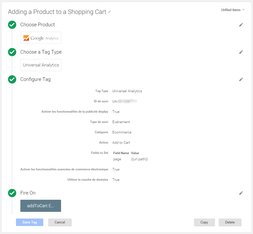
Task: Select the Universal Analytics tag type
Action: (41, 65)
